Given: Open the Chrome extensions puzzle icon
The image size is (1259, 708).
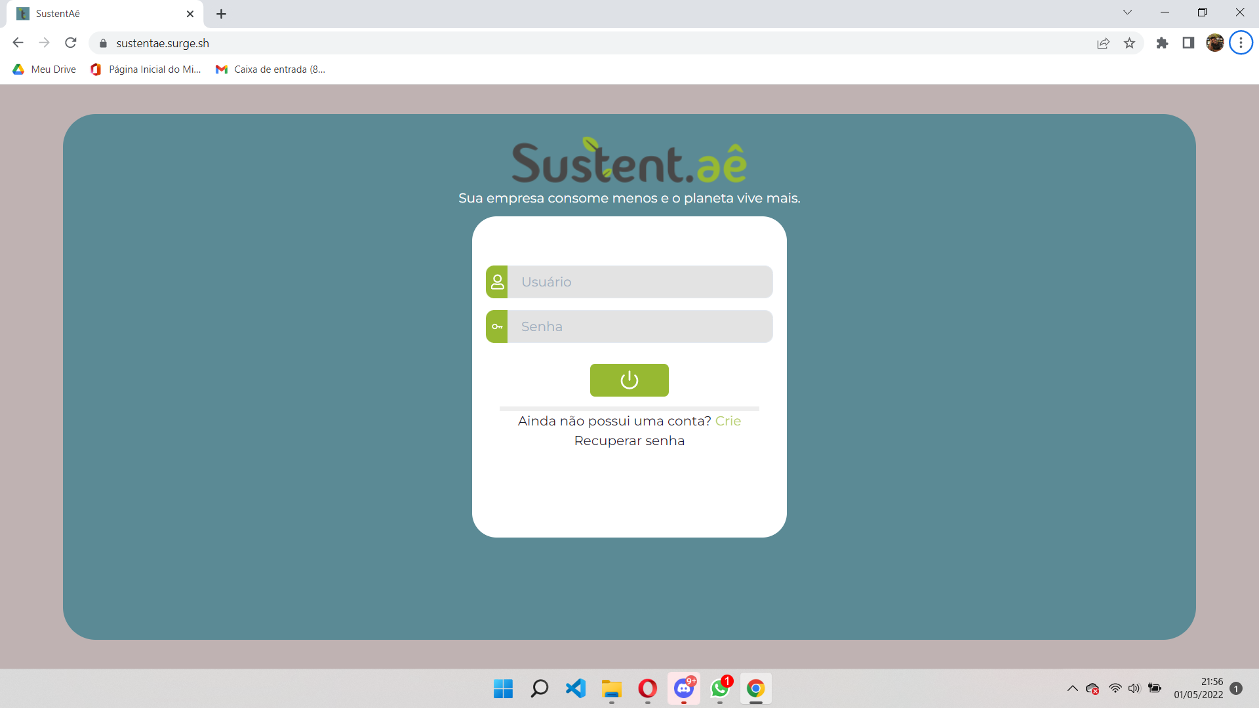Looking at the screenshot, I should 1162,43.
